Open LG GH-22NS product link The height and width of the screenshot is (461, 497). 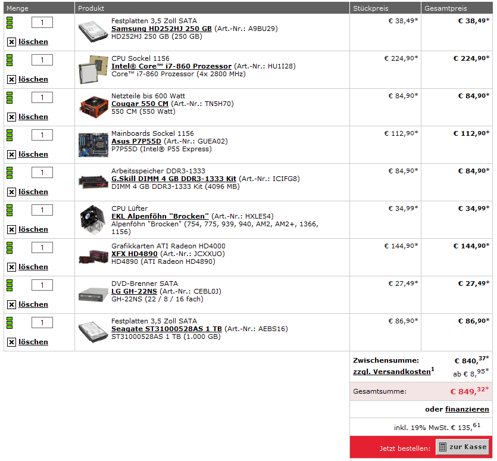click(134, 292)
